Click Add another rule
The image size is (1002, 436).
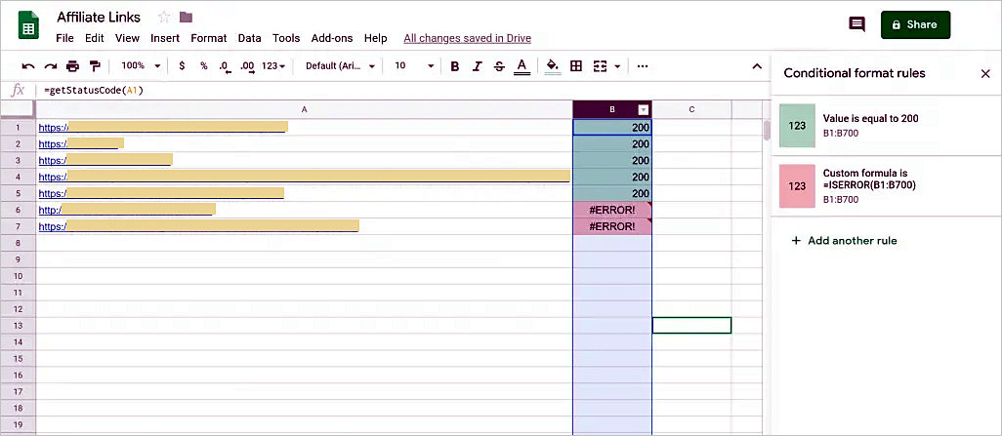844,241
